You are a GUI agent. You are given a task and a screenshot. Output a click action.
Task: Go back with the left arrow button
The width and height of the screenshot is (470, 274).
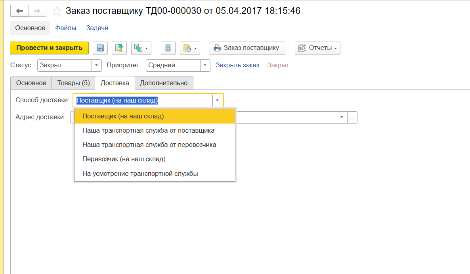tap(19, 11)
